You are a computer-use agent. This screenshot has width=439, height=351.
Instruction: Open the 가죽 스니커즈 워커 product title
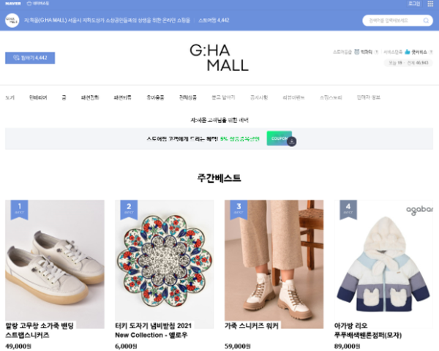click(x=252, y=326)
